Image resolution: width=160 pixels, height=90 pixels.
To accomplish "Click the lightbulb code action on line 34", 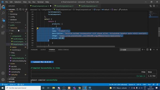I will (x=37, y=28).
